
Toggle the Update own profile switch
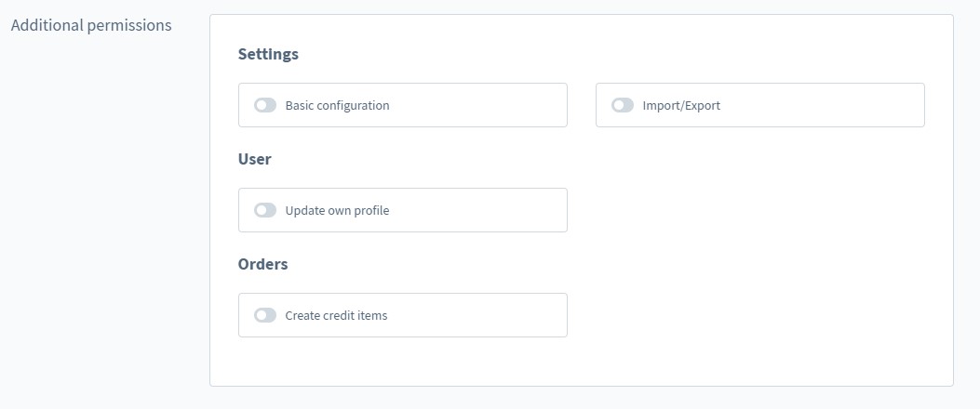[265, 210]
